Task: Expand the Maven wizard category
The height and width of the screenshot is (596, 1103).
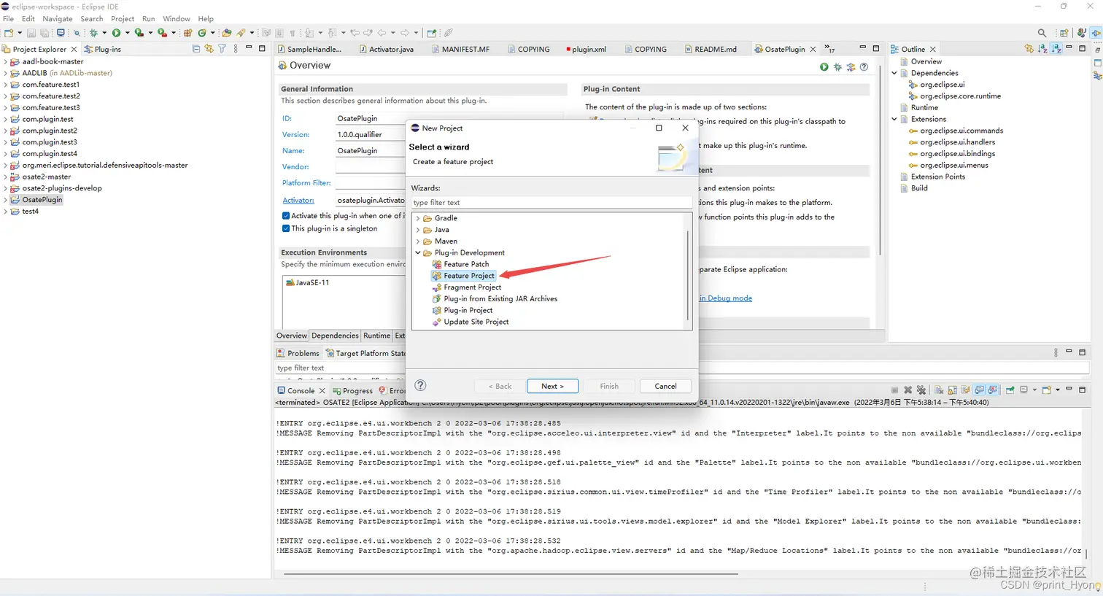Action: click(418, 241)
